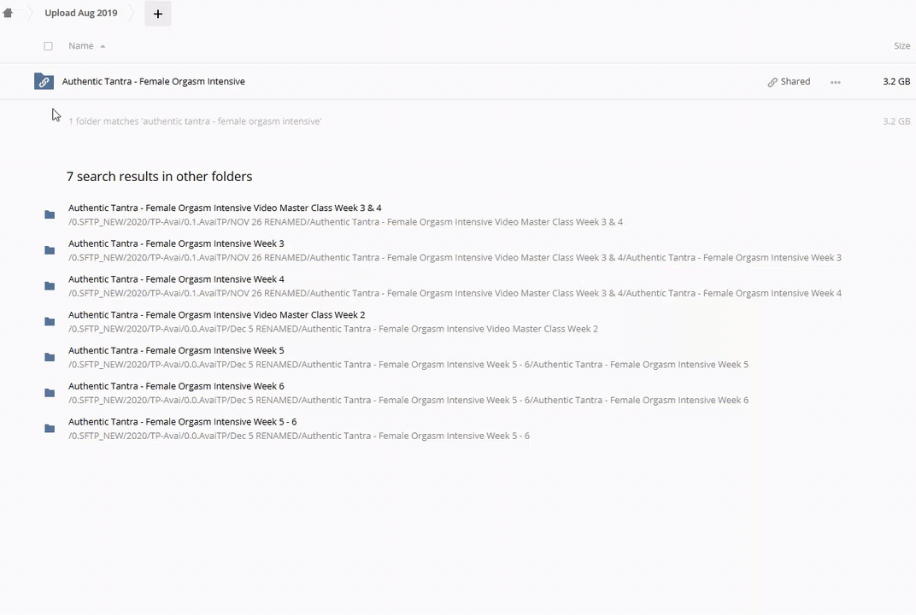
Task: Click folder icon for Video Master Class Week 3 & 4
Action: pyautogui.click(x=50, y=214)
